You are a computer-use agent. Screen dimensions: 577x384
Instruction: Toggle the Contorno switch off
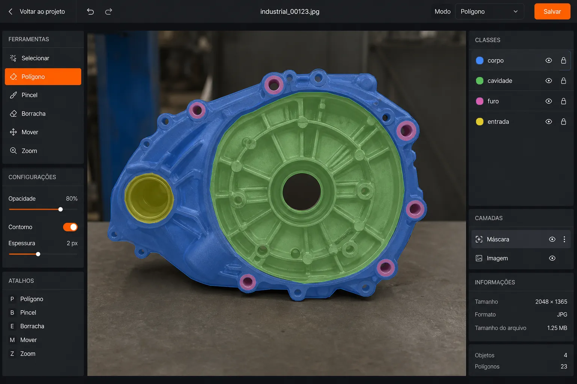tap(70, 227)
